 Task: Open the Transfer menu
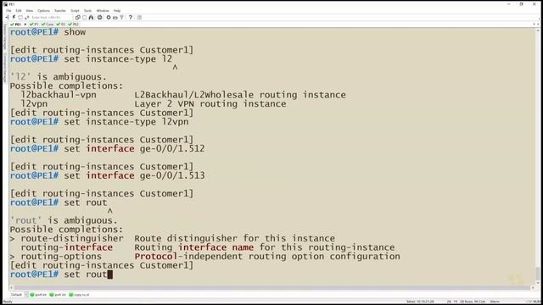(60, 11)
